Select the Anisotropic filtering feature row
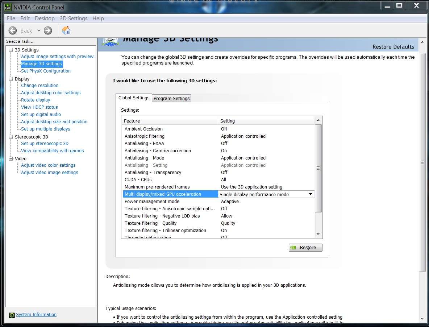This screenshot has height=327, width=429. point(218,136)
